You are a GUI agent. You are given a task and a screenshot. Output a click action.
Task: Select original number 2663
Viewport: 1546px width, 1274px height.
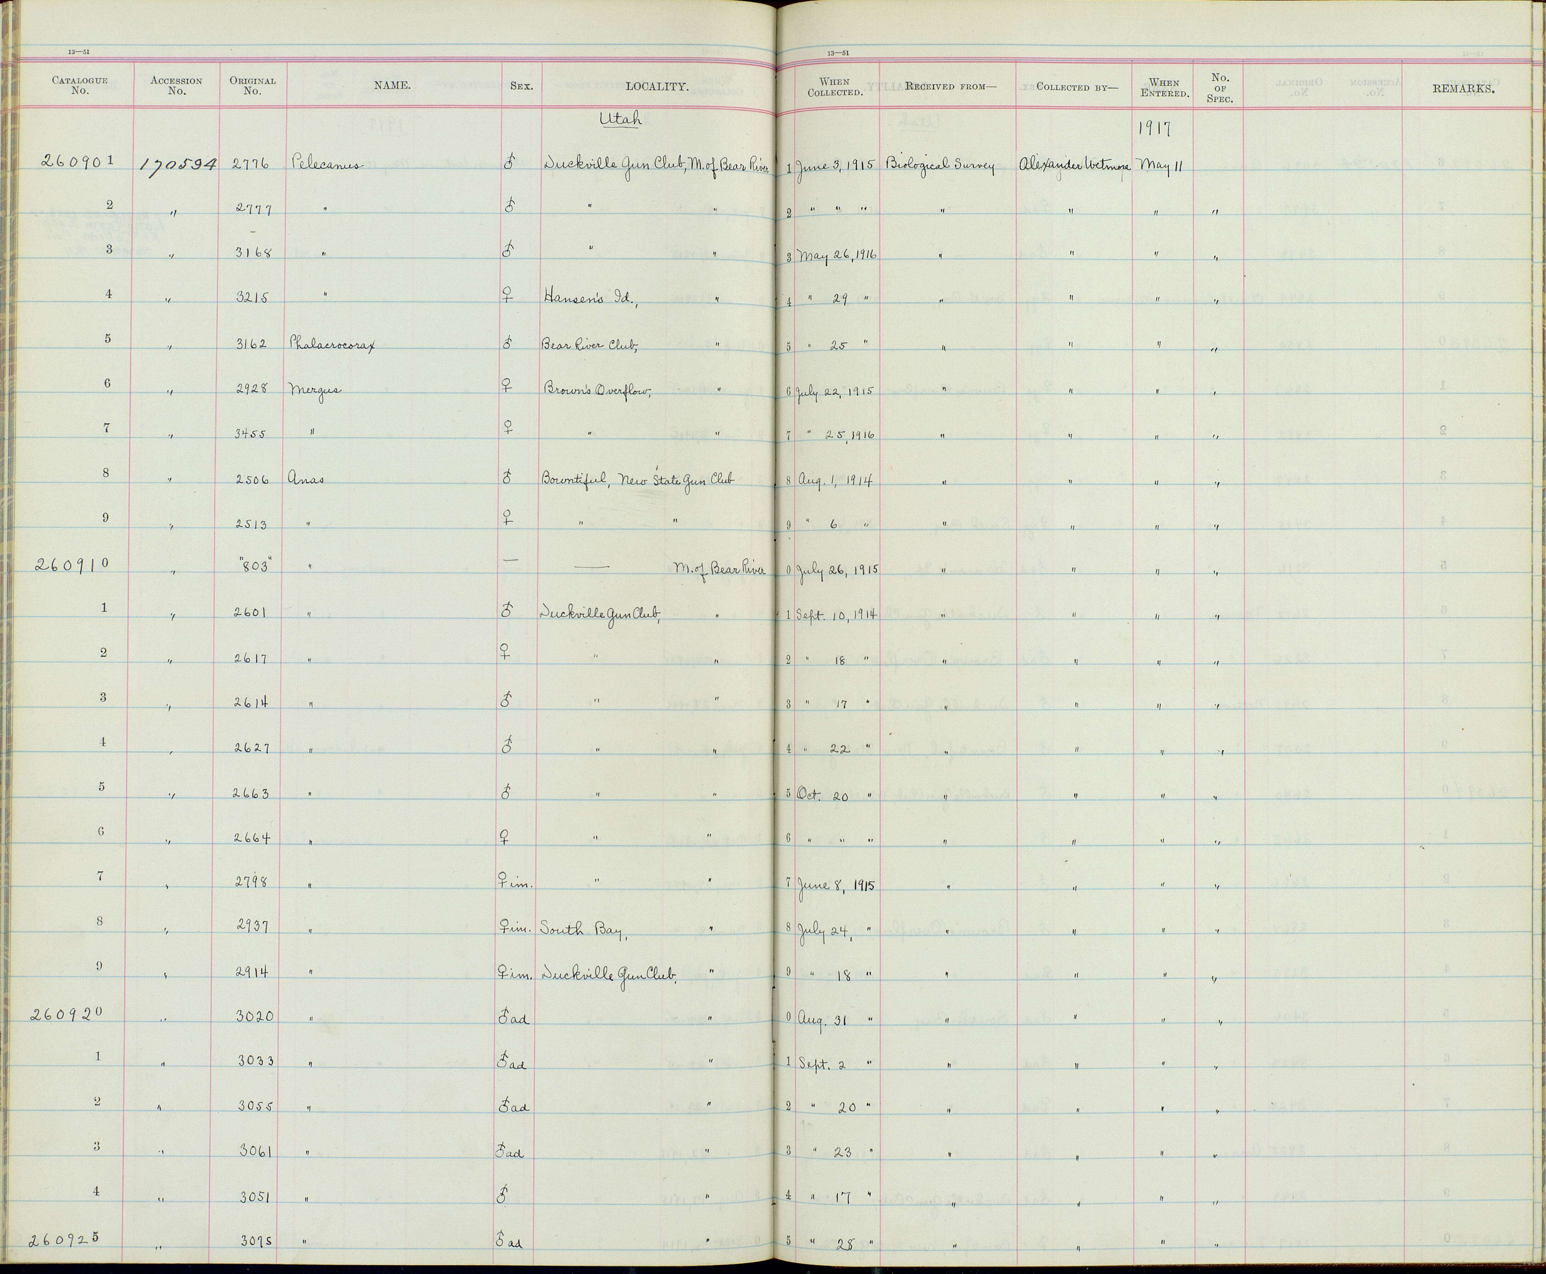tap(251, 793)
